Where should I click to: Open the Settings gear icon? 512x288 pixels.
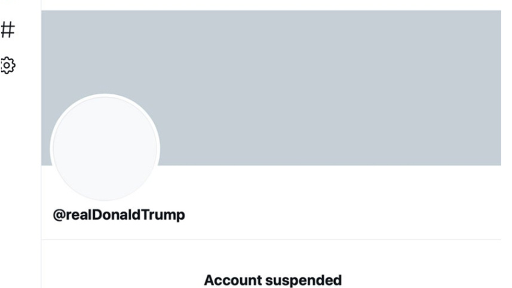click(x=7, y=65)
